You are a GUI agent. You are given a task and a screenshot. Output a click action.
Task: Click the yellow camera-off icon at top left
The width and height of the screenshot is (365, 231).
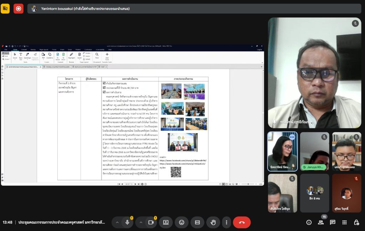coord(5,9)
